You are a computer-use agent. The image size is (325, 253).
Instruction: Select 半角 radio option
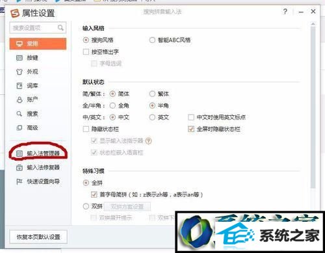[x=152, y=105]
